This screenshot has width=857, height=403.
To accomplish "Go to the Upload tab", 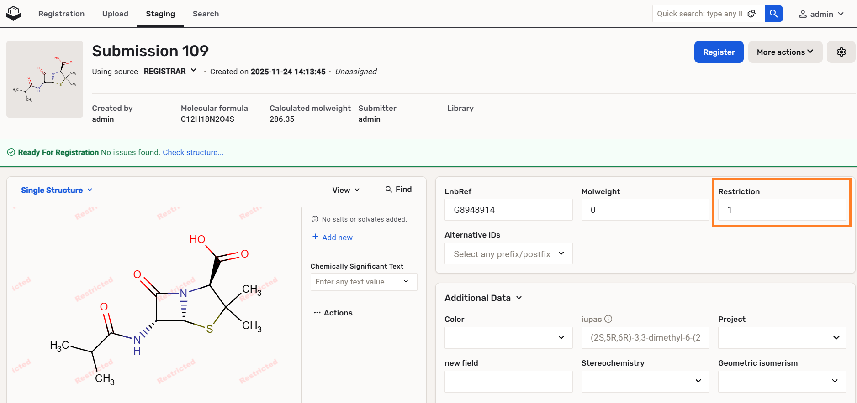I will tap(115, 14).
